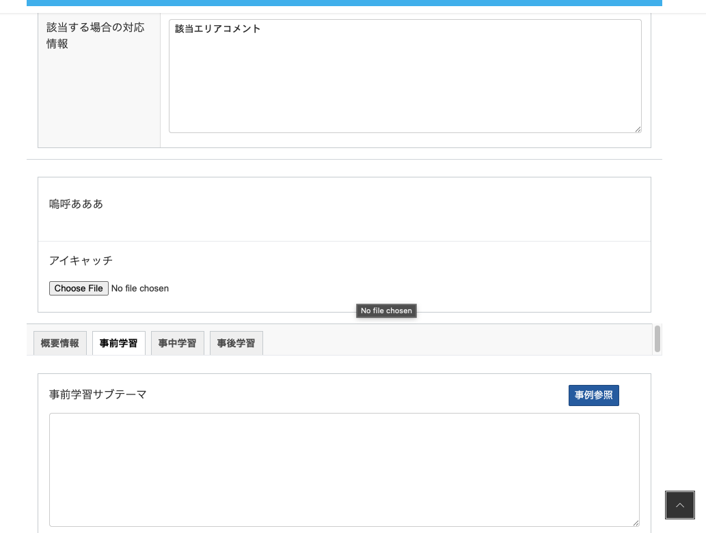Click the アイキャッチ label
The width and height of the screenshot is (706, 533).
pyautogui.click(x=81, y=261)
